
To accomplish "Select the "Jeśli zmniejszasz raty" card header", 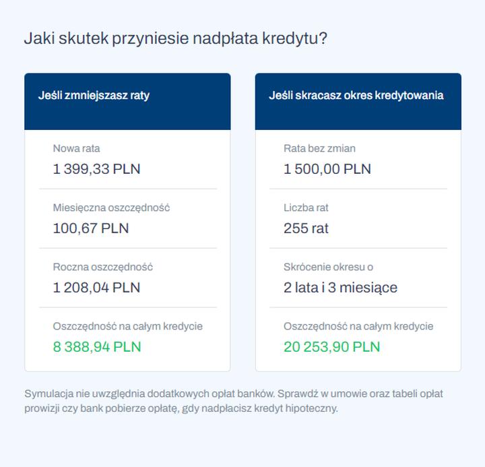I will [94, 96].
